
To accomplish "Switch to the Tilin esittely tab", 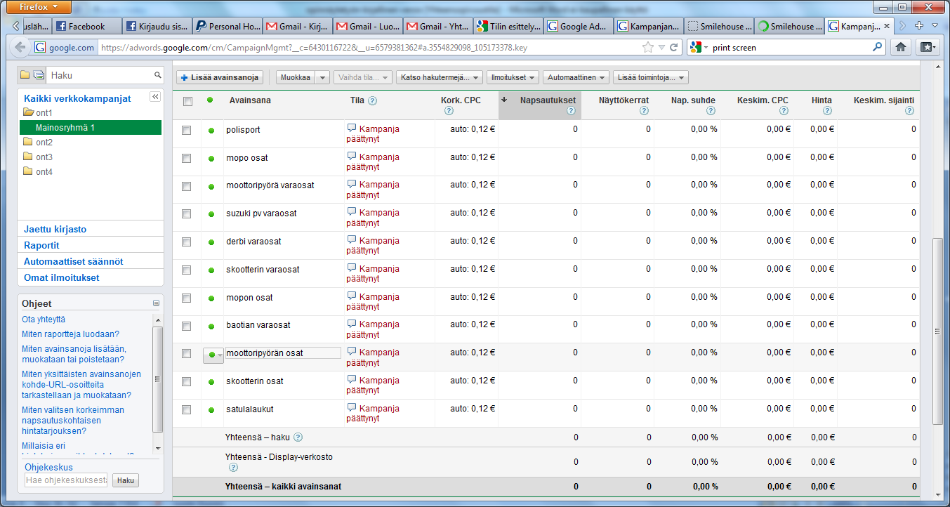I will (x=509, y=27).
